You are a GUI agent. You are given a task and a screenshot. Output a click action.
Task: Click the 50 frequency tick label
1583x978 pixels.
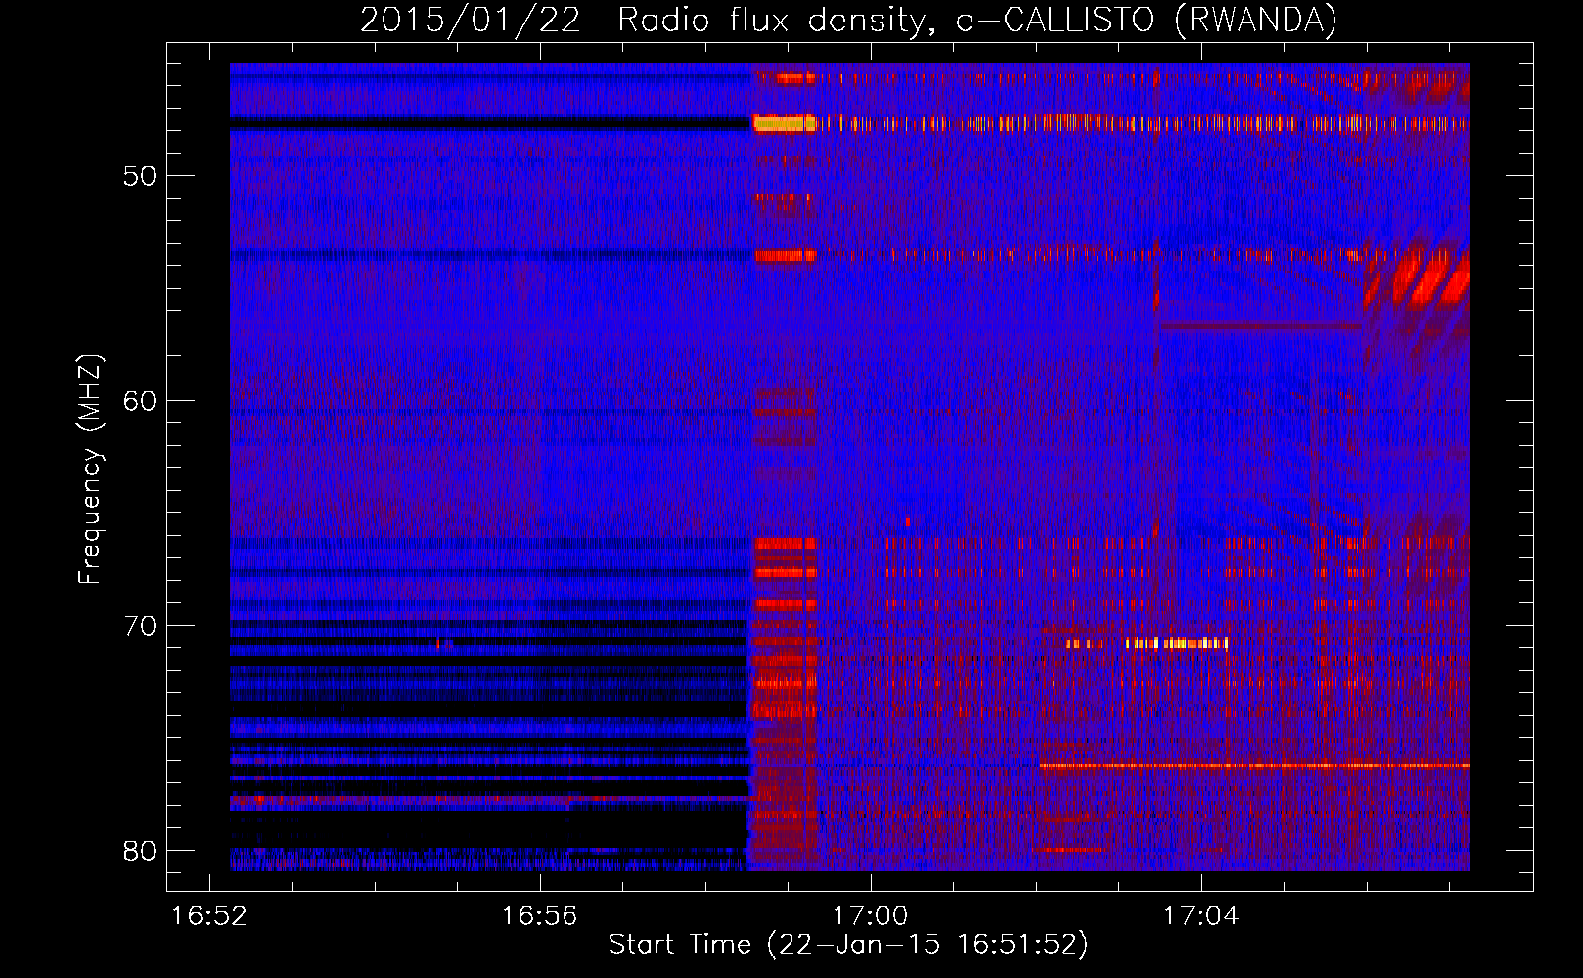pos(140,176)
